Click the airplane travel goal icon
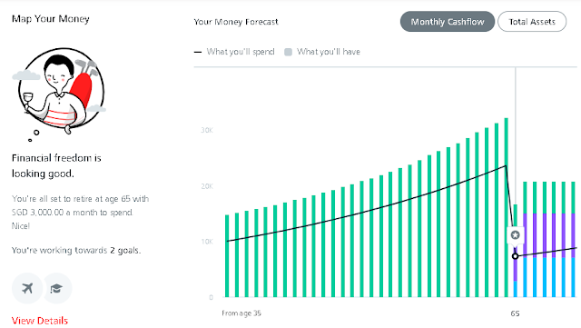 27,288
